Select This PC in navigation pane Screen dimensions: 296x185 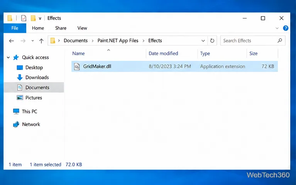tap(29, 111)
